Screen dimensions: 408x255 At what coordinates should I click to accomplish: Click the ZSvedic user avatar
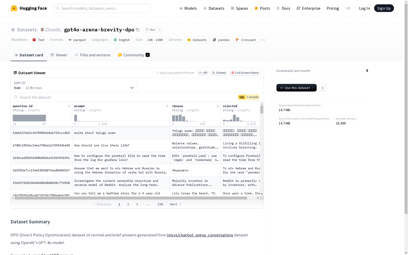point(42,30)
